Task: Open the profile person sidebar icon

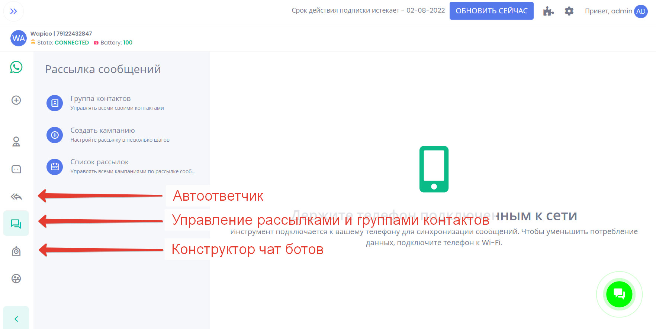Action: pyautogui.click(x=16, y=142)
